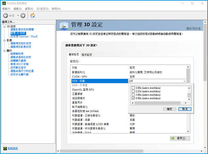This screenshot has width=208, height=154.
Task: Click the 還原 restore button
Action: (180, 138)
